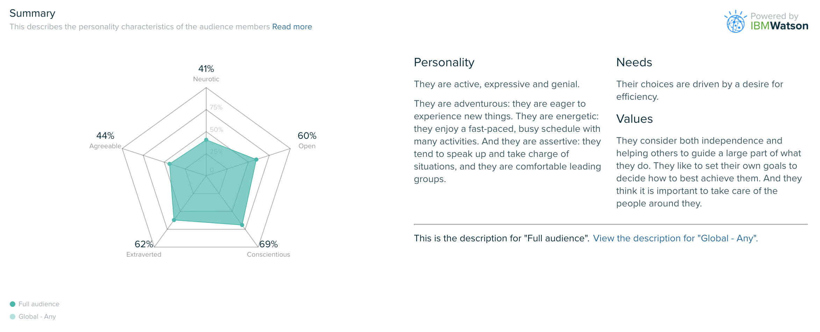
Task: Click the Full audience legend dot
Action: (x=13, y=304)
